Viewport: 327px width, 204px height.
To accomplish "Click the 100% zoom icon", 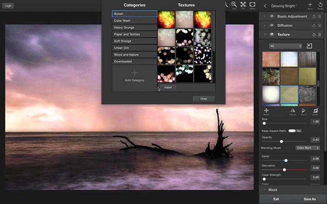I will pyautogui.click(x=252, y=5).
